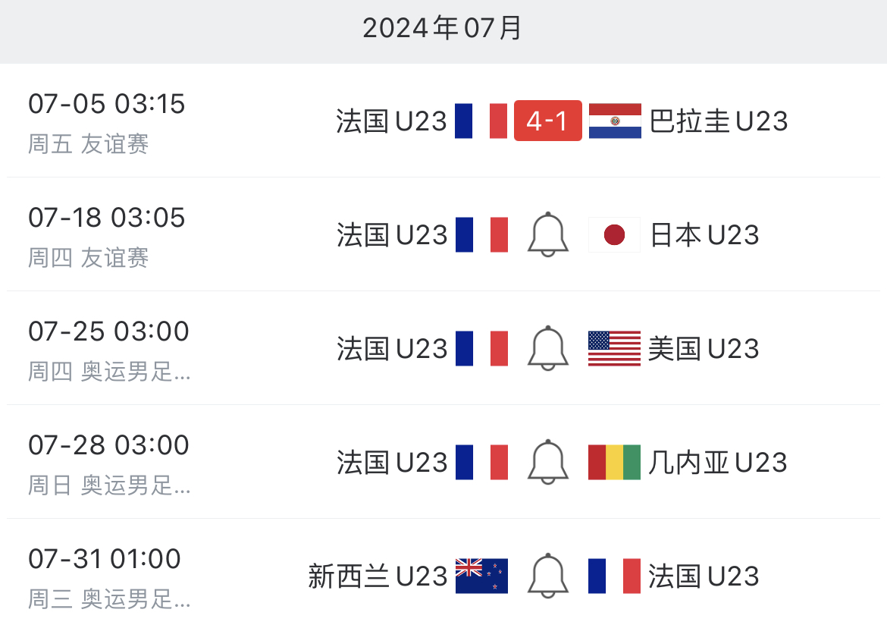
Task: Click France flag in the 07-31 match row
Action: (614, 576)
